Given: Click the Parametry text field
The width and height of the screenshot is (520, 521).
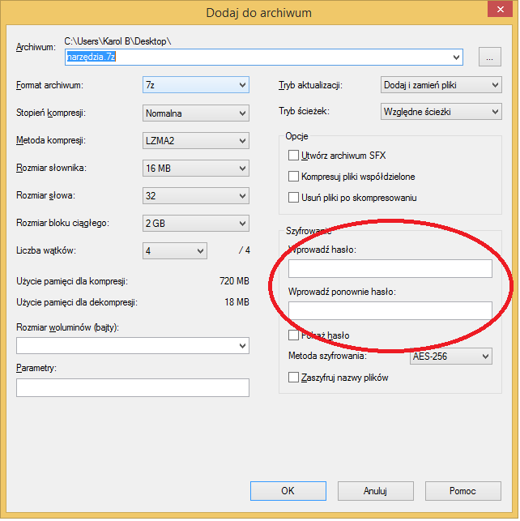Looking at the screenshot, I should coord(133,388).
